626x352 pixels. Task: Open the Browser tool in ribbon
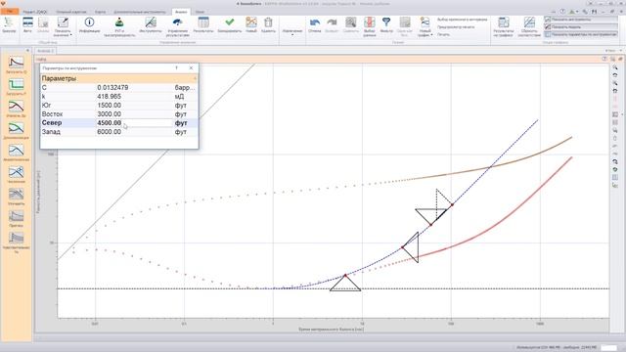point(9,25)
